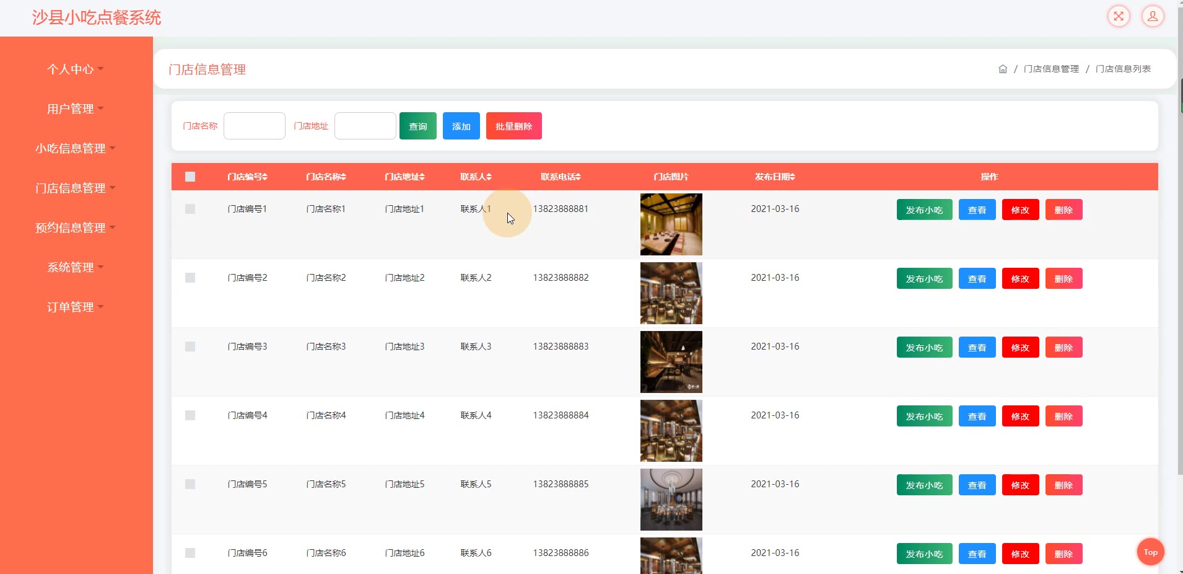
Task: Click the home icon in breadcrumb
Action: click(x=1003, y=69)
